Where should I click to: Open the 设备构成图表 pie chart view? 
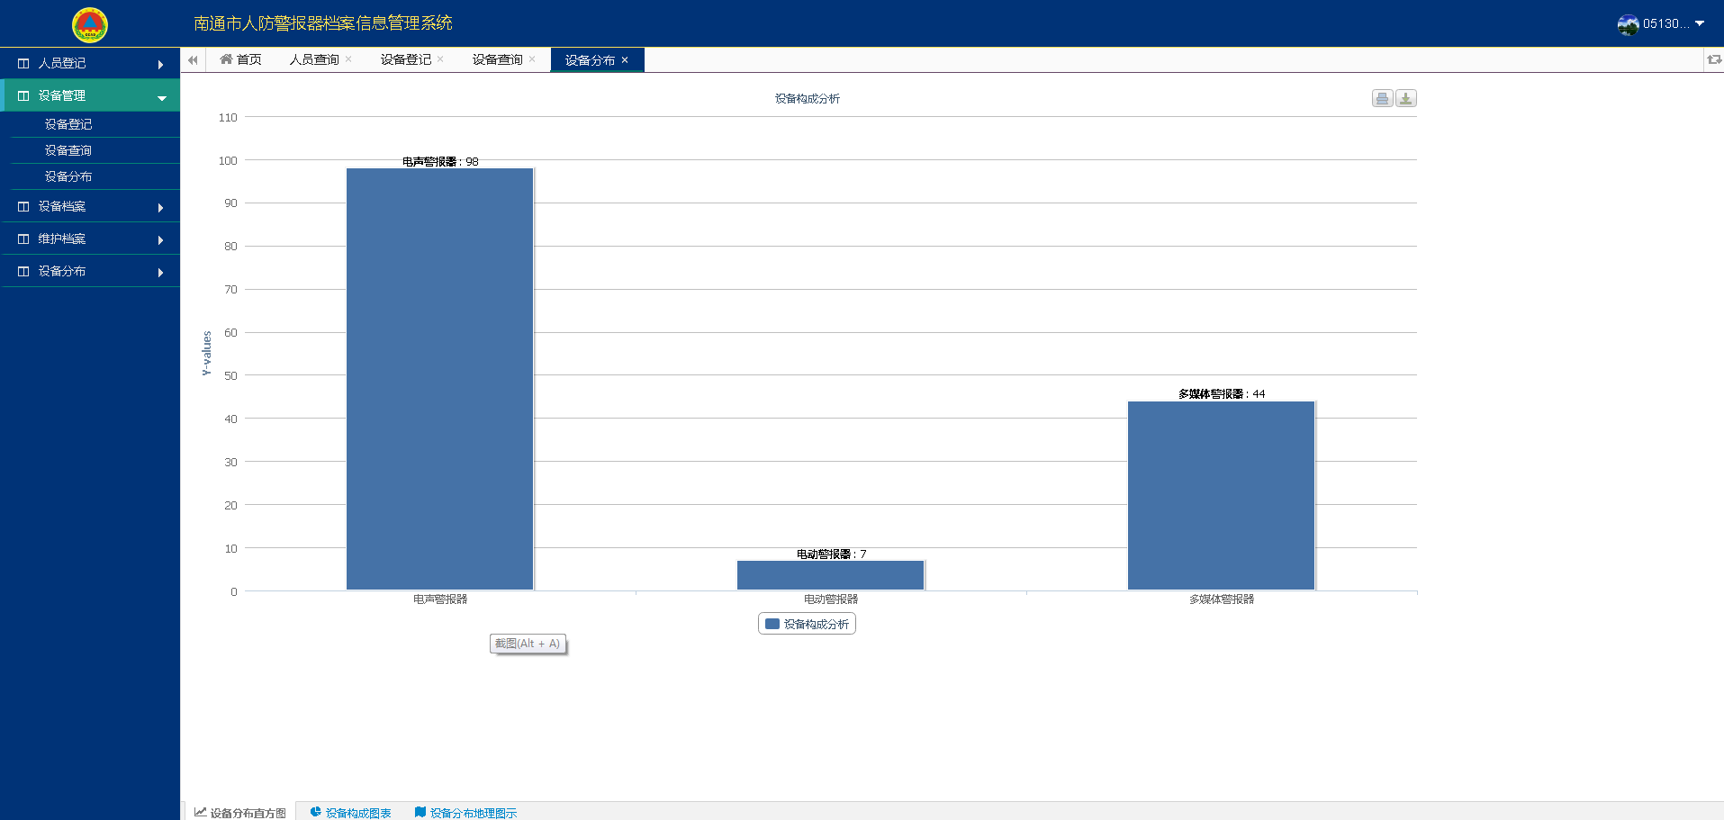click(351, 812)
